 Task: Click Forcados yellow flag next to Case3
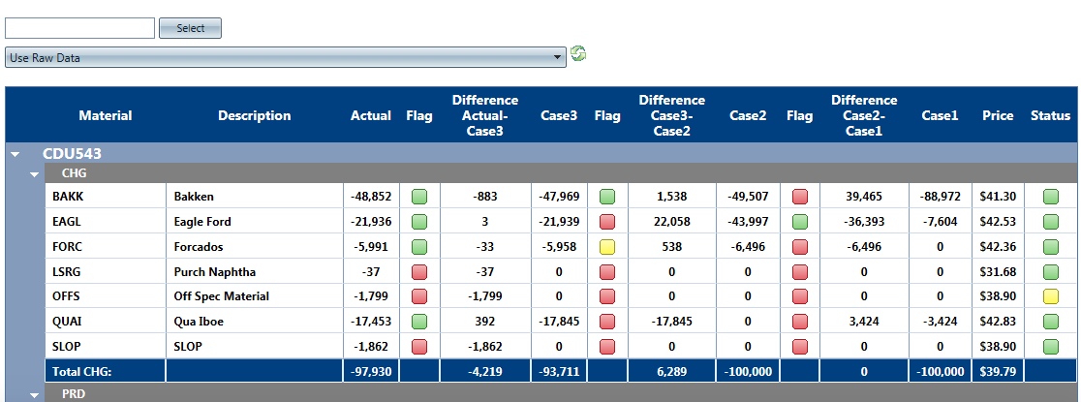coord(607,246)
